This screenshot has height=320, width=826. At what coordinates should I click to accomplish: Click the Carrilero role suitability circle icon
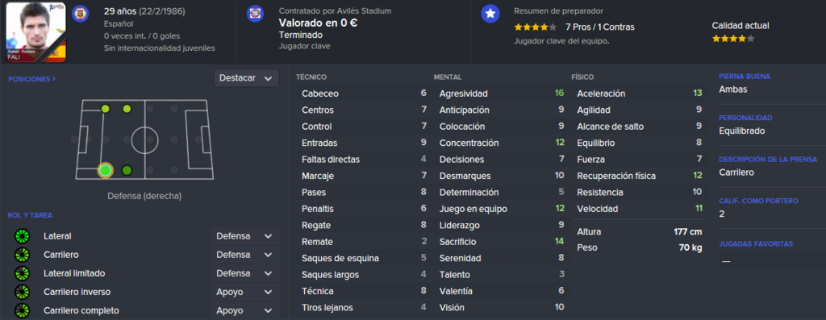(x=22, y=255)
